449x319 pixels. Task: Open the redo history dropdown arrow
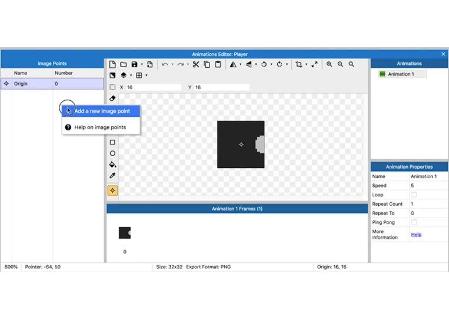coord(188,64)
